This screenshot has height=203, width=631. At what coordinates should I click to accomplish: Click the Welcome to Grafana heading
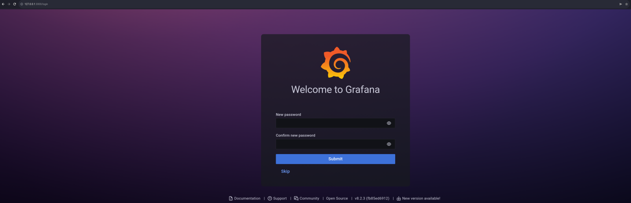pos(336,89)
